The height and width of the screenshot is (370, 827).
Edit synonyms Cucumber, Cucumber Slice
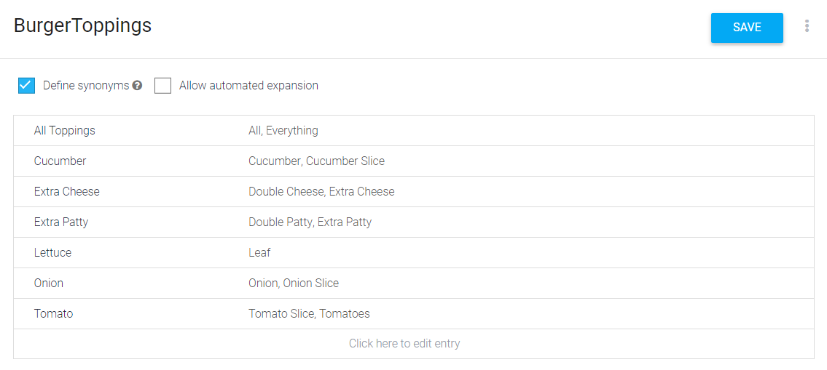tap(316, 161)
